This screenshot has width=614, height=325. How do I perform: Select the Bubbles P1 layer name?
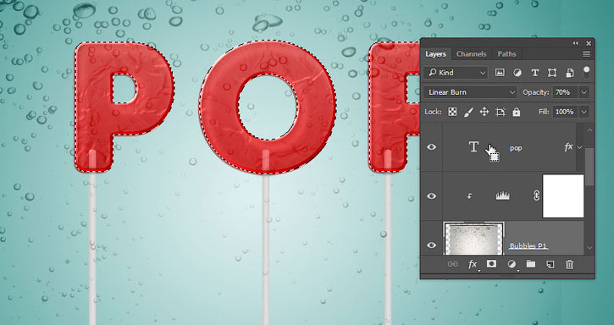click(528, 246)
